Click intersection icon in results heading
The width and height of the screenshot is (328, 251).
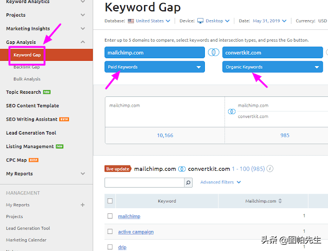182,169
